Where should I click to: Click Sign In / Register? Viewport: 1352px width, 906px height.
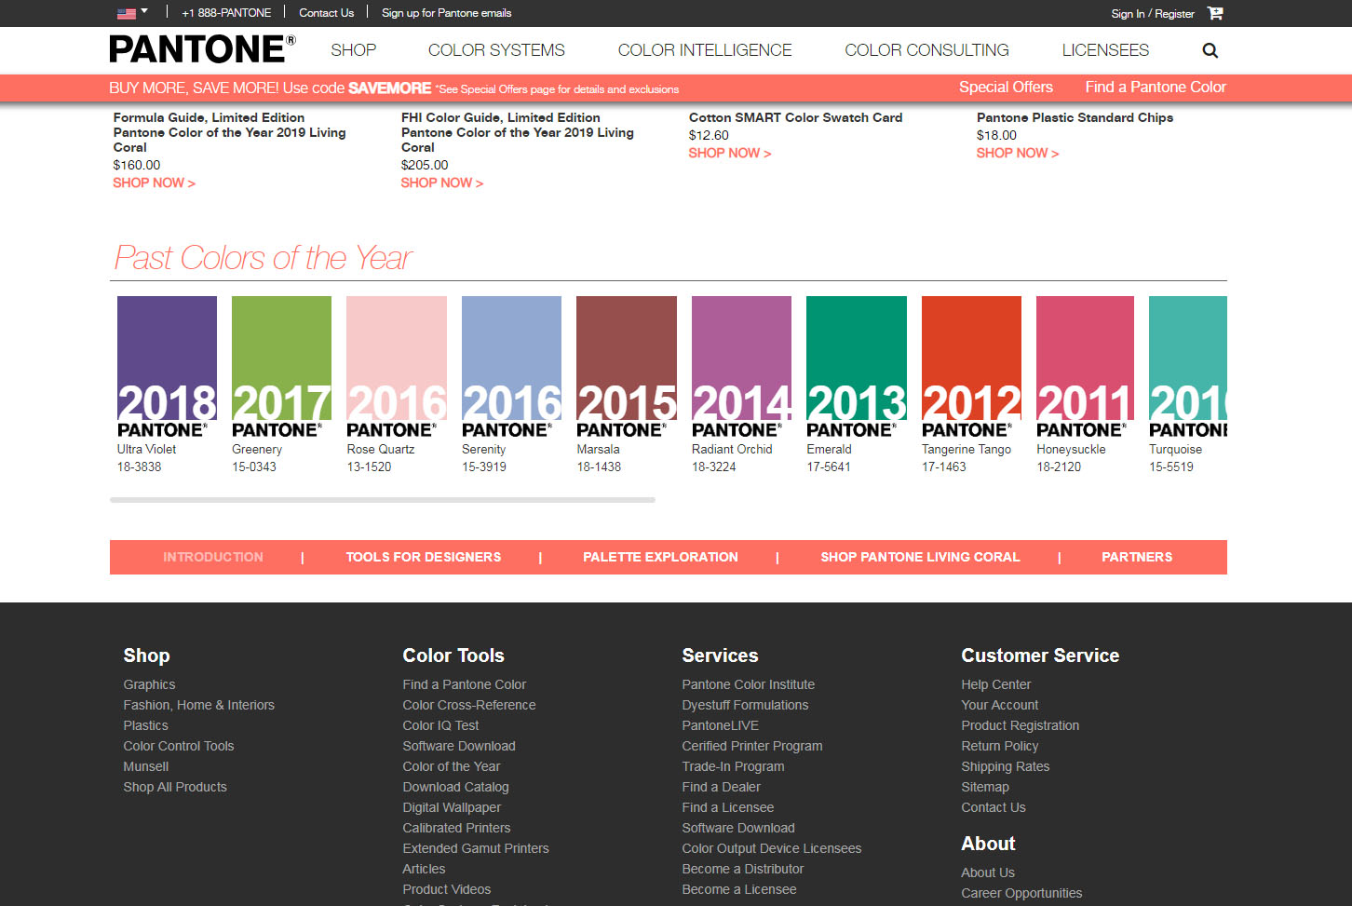1152,13
